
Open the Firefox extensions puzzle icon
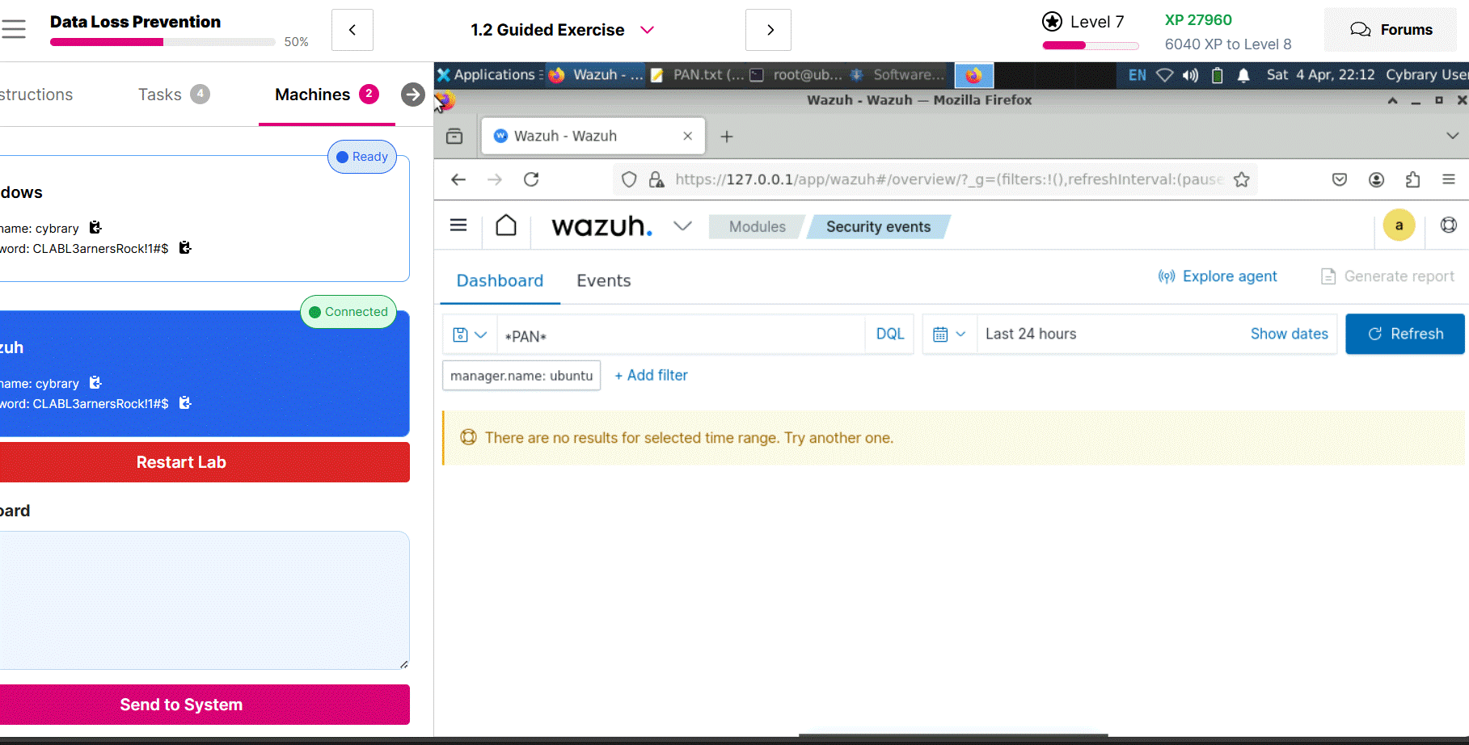point(1412,179)
